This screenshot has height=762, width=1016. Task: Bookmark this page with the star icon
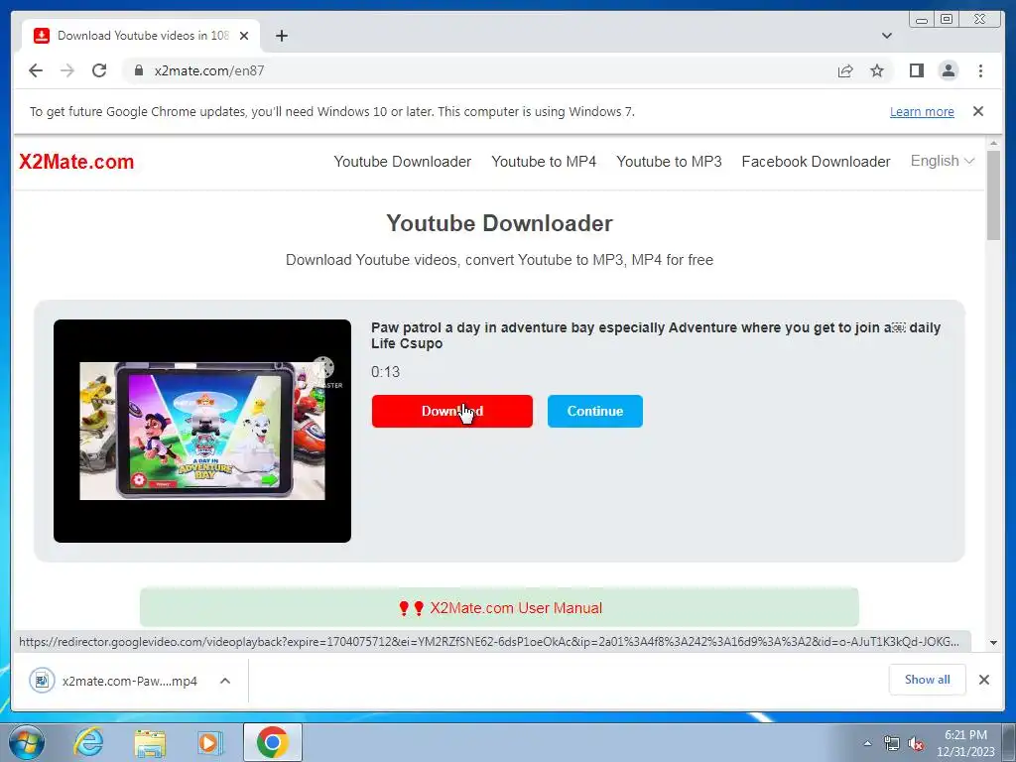pyautogui.click(x=877, y=70)
